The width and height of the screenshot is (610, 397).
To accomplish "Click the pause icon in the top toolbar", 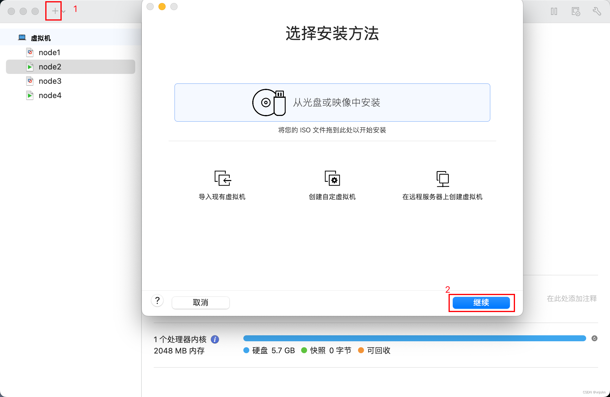I will 554,11.
